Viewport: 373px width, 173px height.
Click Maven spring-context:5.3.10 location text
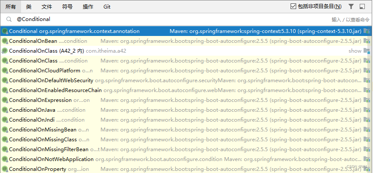(265, 31)
